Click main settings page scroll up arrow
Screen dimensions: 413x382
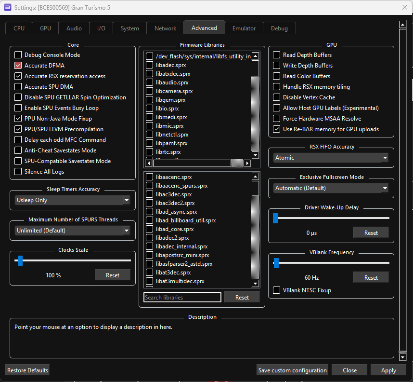(403, 25)
